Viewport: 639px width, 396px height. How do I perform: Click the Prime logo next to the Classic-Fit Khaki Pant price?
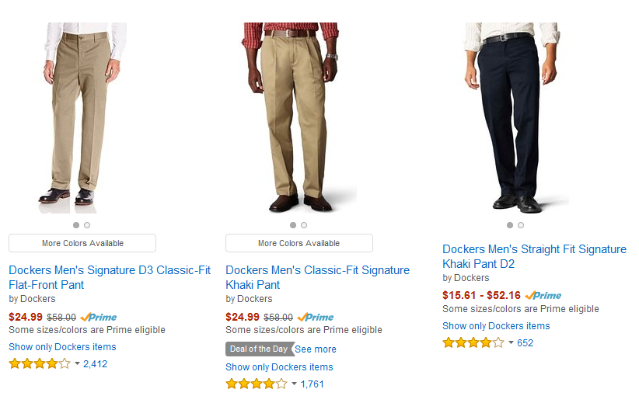pos(316,317)
